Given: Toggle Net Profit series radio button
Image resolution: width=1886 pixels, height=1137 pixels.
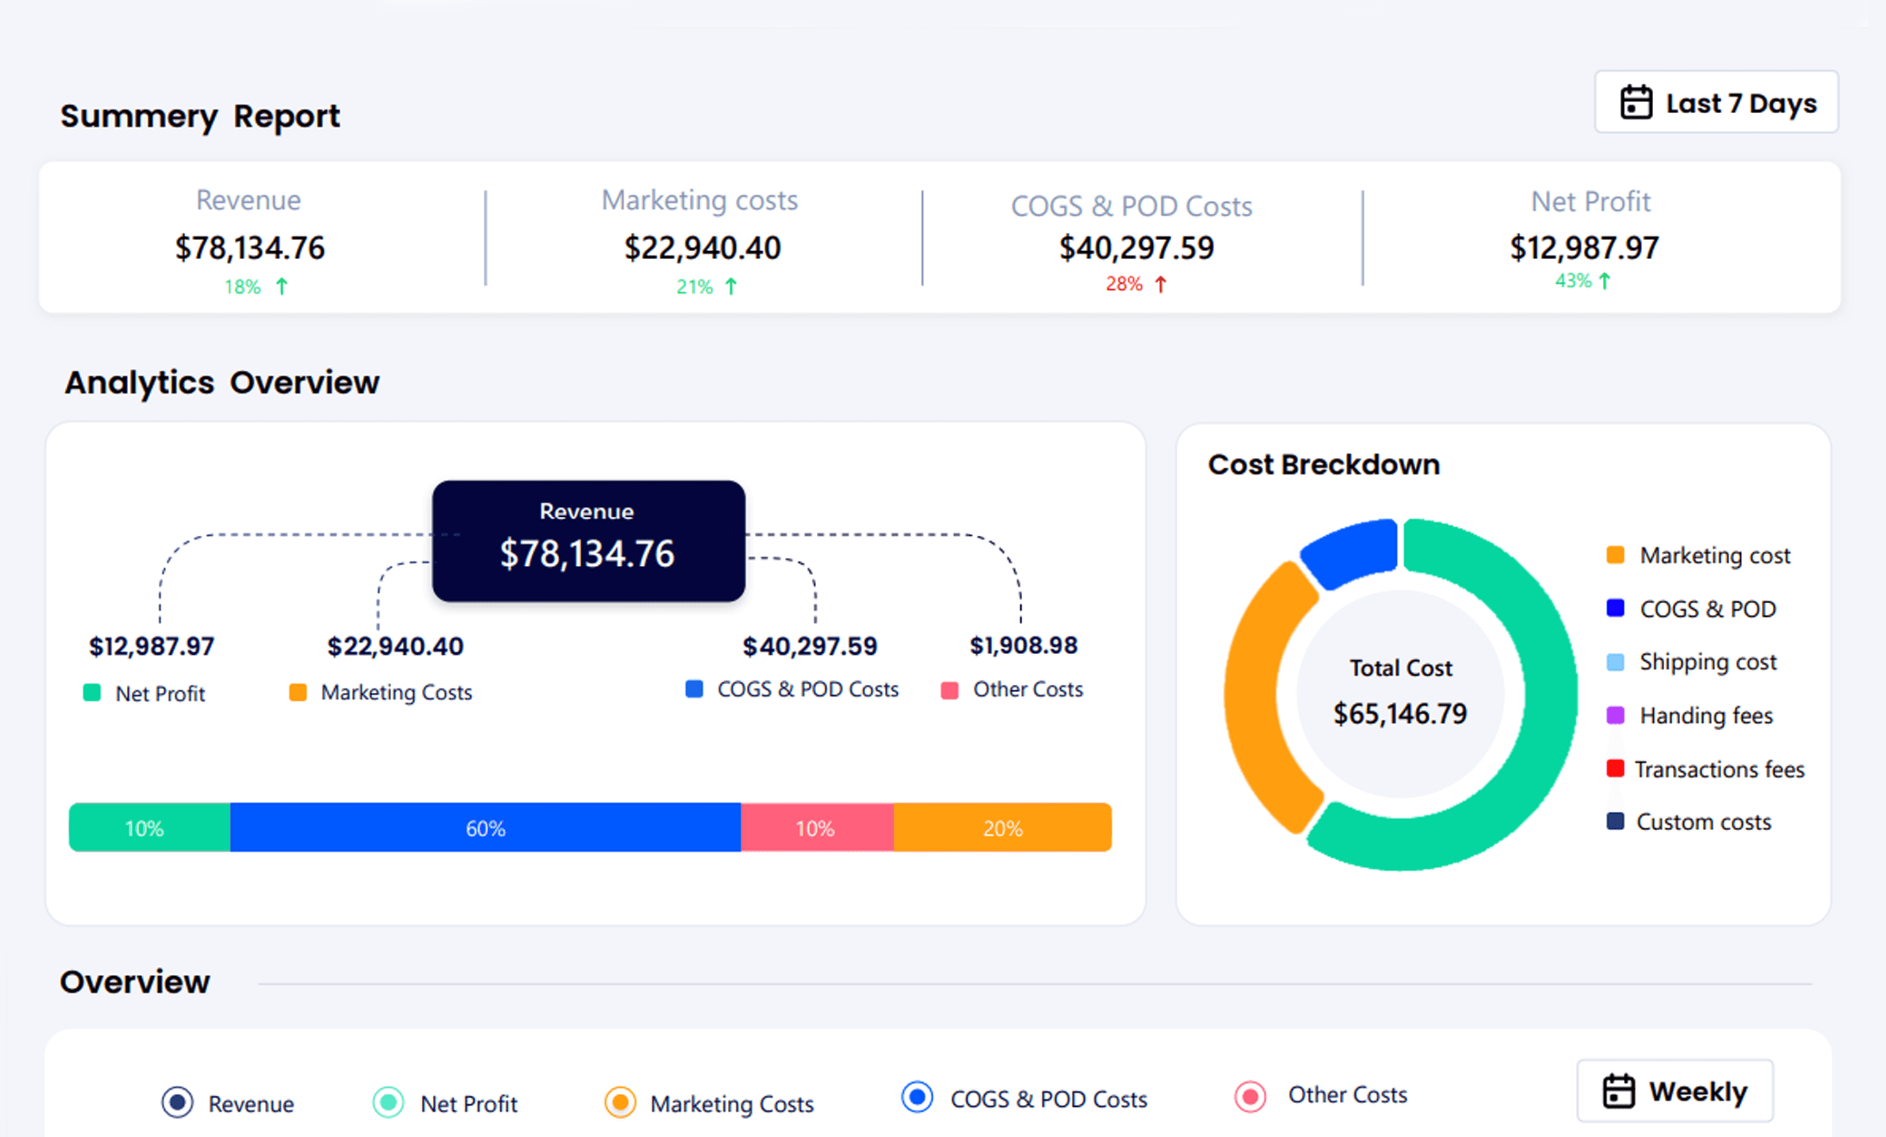Looking at the screenshot, I should coord(388,1102).
